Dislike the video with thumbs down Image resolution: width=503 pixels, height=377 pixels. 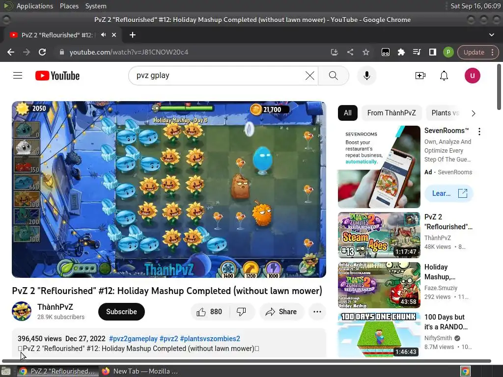[x=241, y=312]
